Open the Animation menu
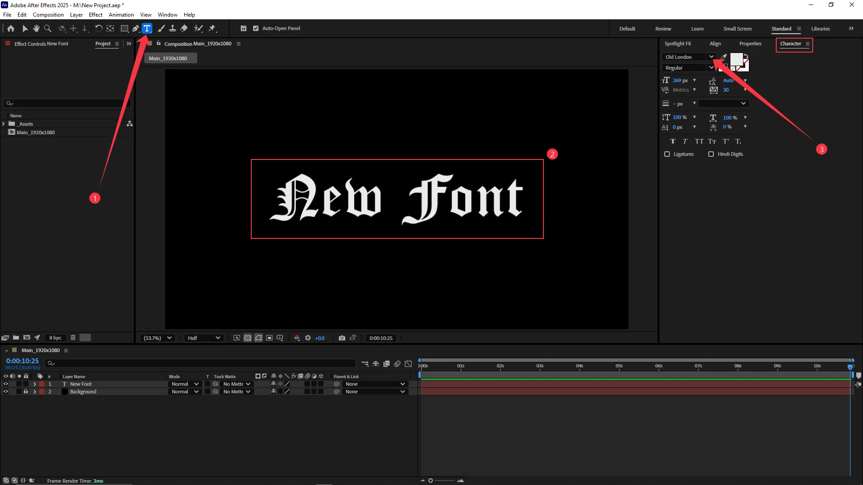This screenshot has width=863, height=485. [121, 15]
